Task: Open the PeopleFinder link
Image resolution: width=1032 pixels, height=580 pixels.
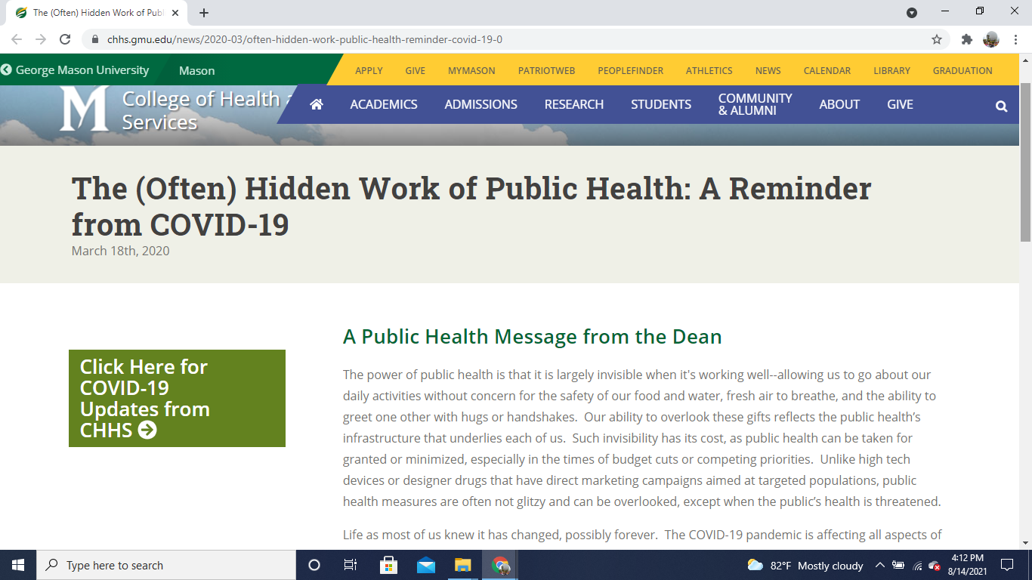Action: pyautogui.click(x=630, y=70)
